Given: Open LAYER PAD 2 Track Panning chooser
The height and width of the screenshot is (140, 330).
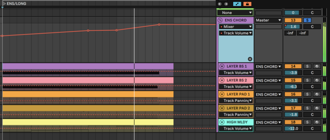Looking at the screenshot, I should [x=236, y=115].
